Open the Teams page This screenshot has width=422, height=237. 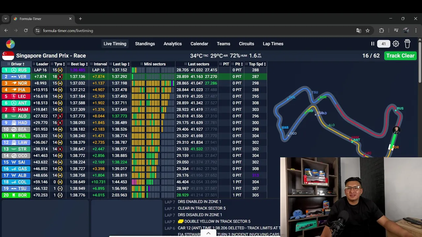(223, 44)
